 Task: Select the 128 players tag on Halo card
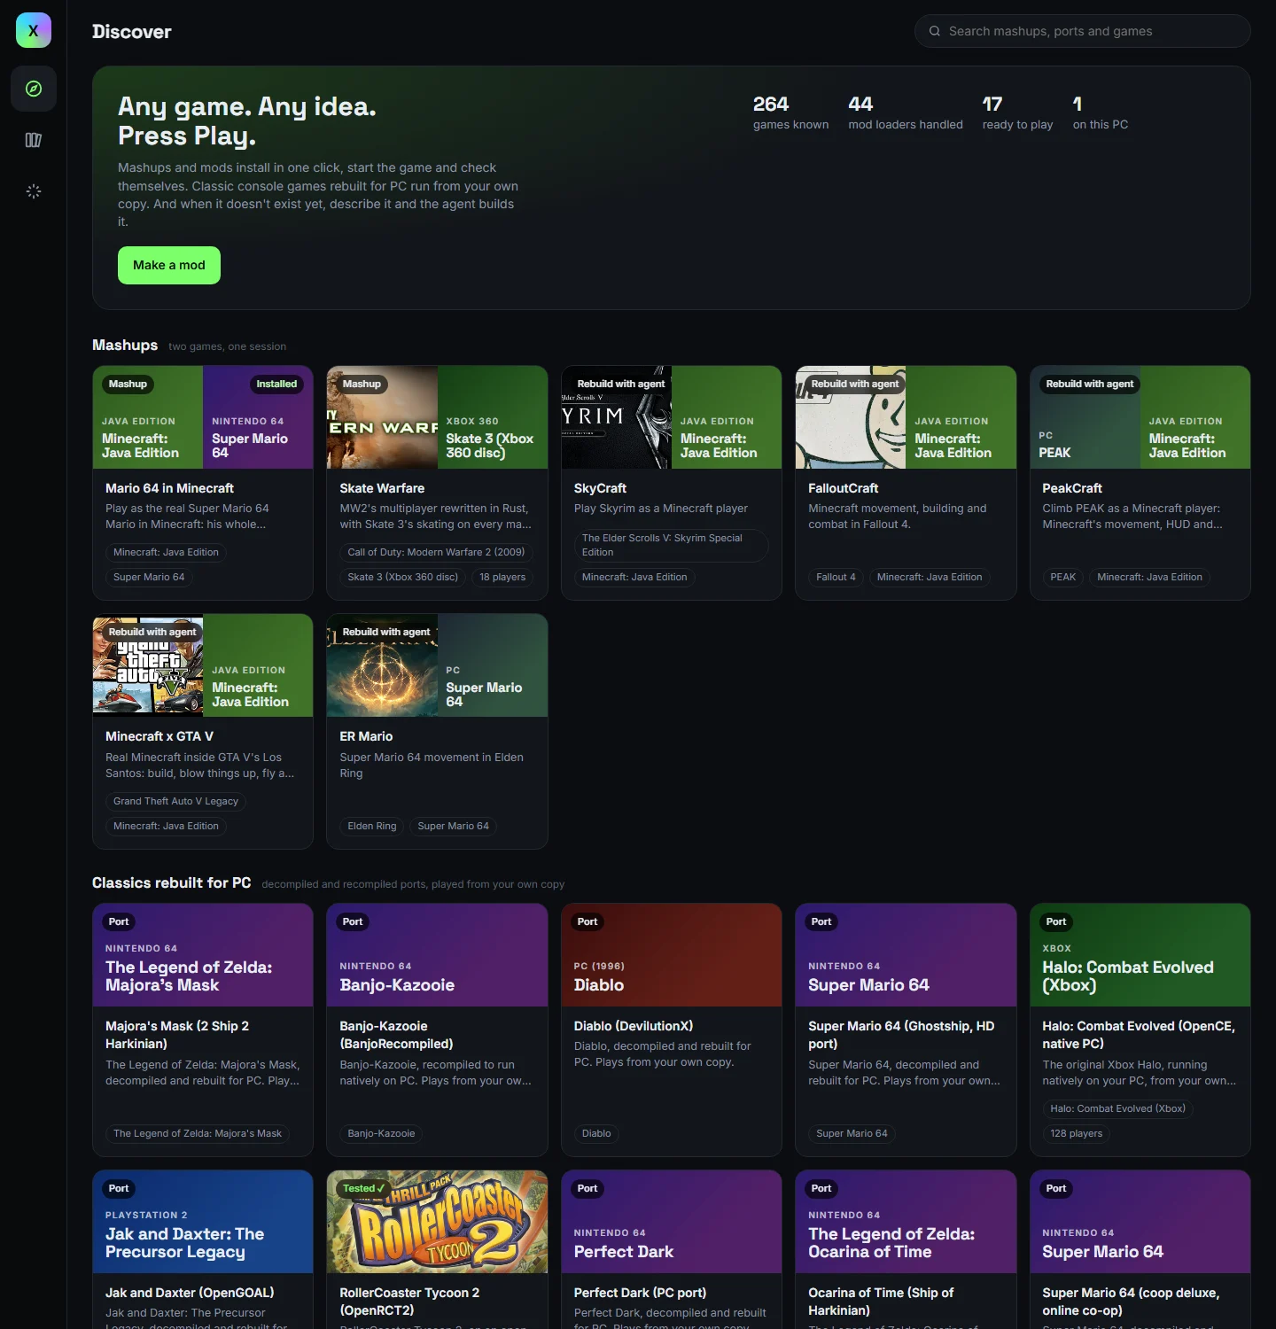[1077, 1133]
